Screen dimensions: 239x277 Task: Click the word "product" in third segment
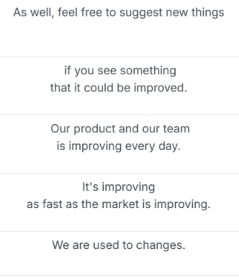tap(94, 129)
